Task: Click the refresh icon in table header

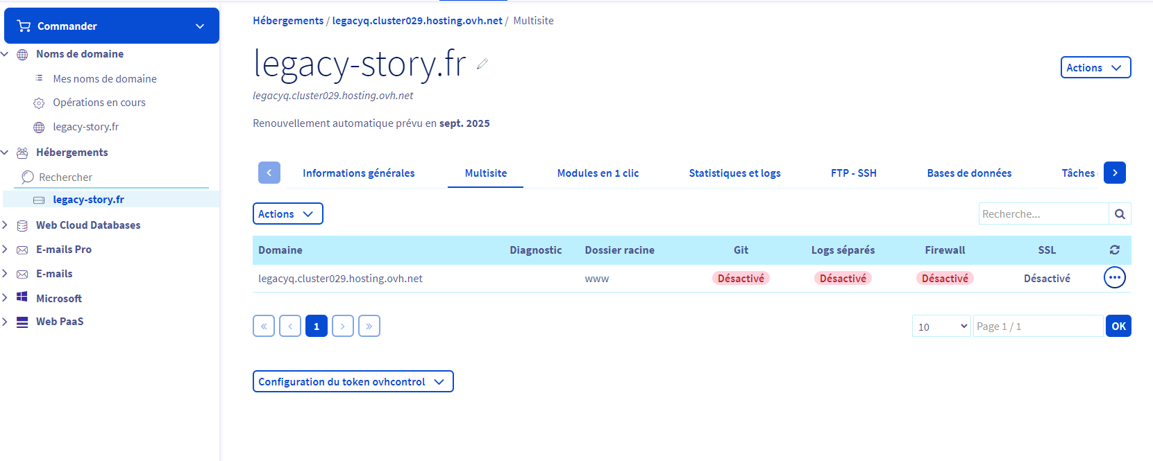Action: (x=1114, y=250)
